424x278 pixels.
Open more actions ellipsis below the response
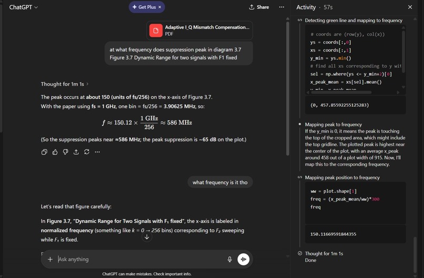pyautogui.click(x=97, y=152)
